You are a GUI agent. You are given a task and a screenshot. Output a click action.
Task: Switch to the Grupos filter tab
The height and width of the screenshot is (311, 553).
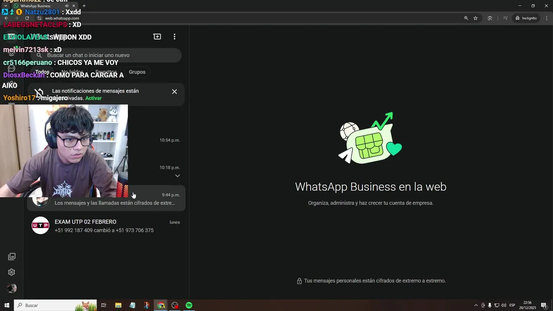[137, 72]
